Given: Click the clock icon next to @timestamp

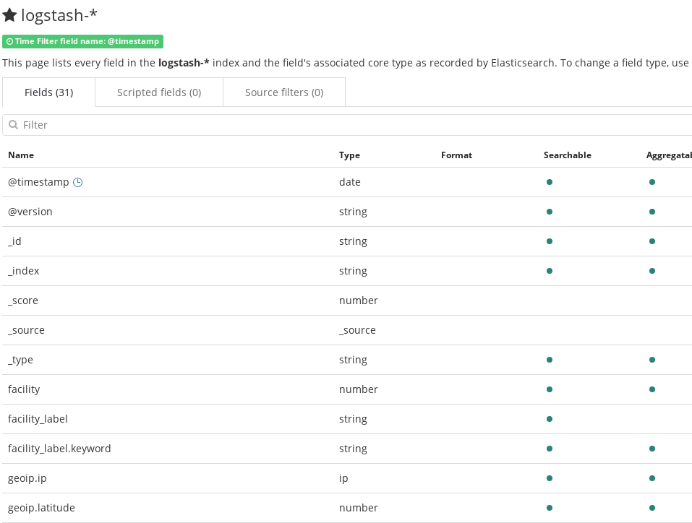Looking at the screenshot, I should (x=77, y=182).
